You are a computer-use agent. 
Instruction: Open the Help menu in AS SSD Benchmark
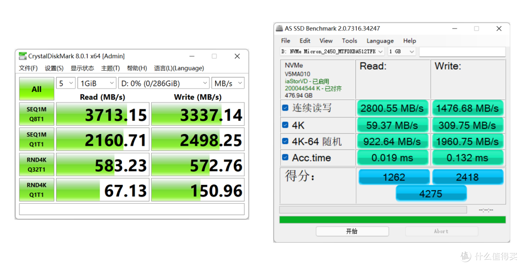[409, 41]
